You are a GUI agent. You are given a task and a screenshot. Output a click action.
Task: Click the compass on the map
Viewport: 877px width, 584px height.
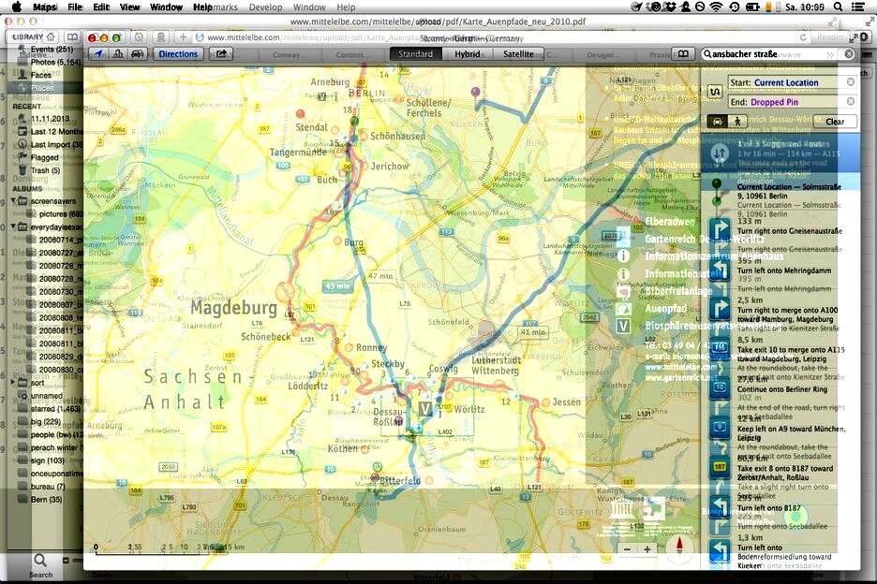coord(680,548)
